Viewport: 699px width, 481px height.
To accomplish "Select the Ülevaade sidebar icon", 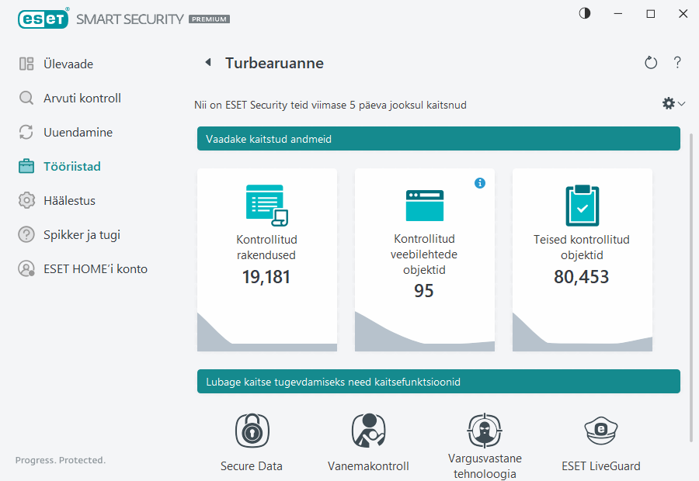I will tap(24, 64).
